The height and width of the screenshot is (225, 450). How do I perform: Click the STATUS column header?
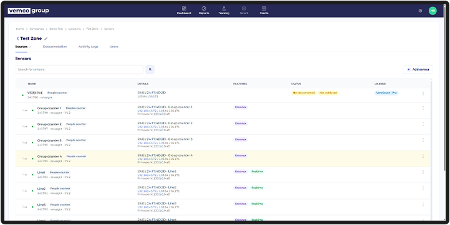click(296, 84)
